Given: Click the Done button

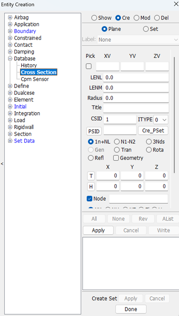Looking at the screenshot, I should [x=131, y=309].
